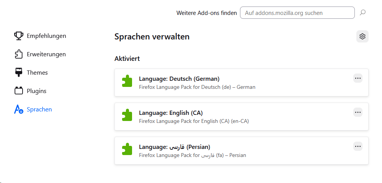Viewport: 382px width, 183px height.
Task: Click the Erweiterungen puzzle piece icon
Action: (x=19, y=54)
